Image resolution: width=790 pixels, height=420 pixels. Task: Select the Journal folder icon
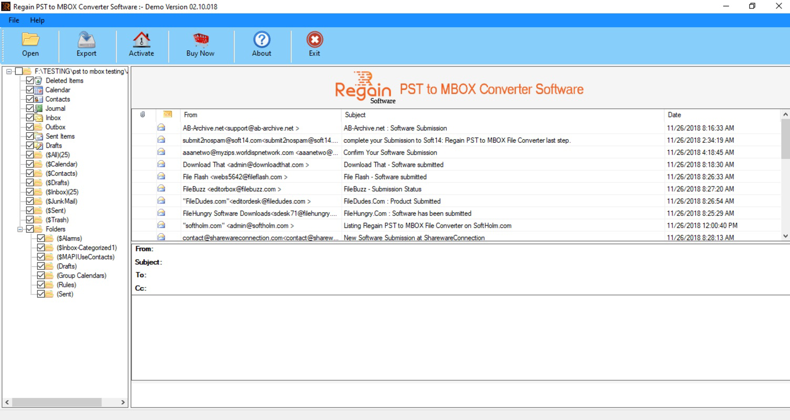(x=39, y=109)
